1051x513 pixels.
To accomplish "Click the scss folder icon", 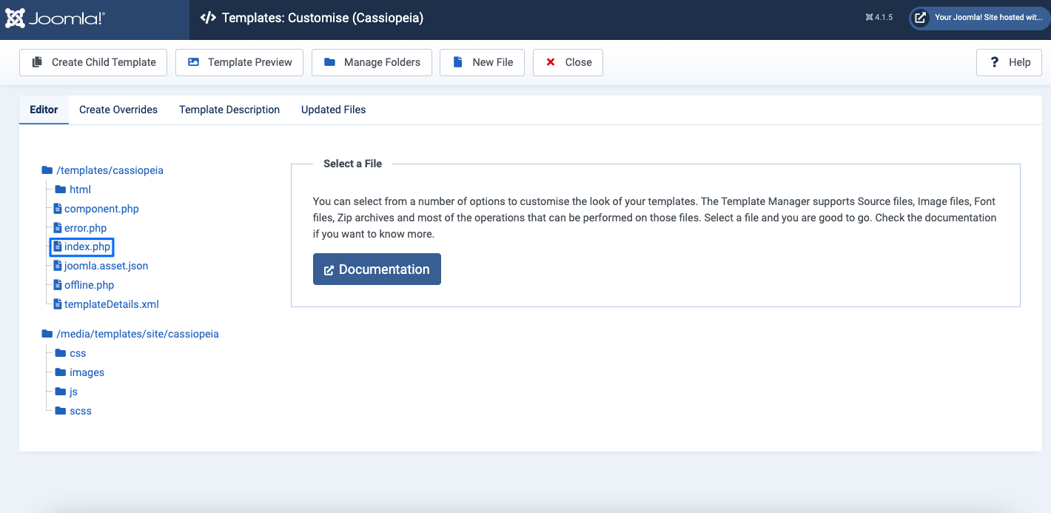I will click(x=61, y=411).
